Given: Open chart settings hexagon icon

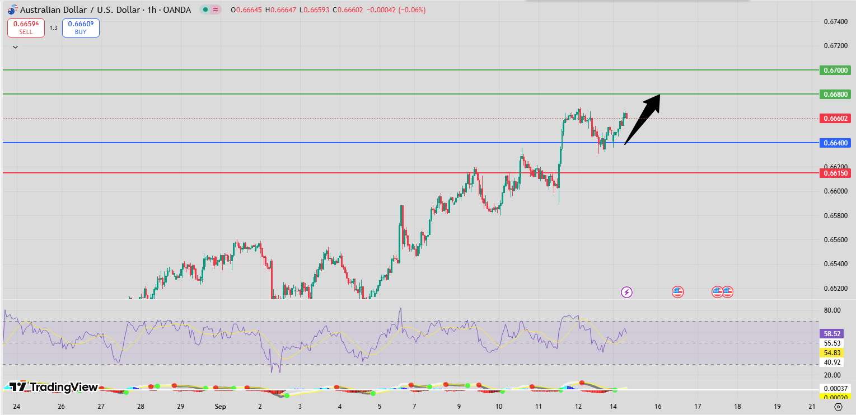Looking at the screenshot, I should click(x=838, y=407).
